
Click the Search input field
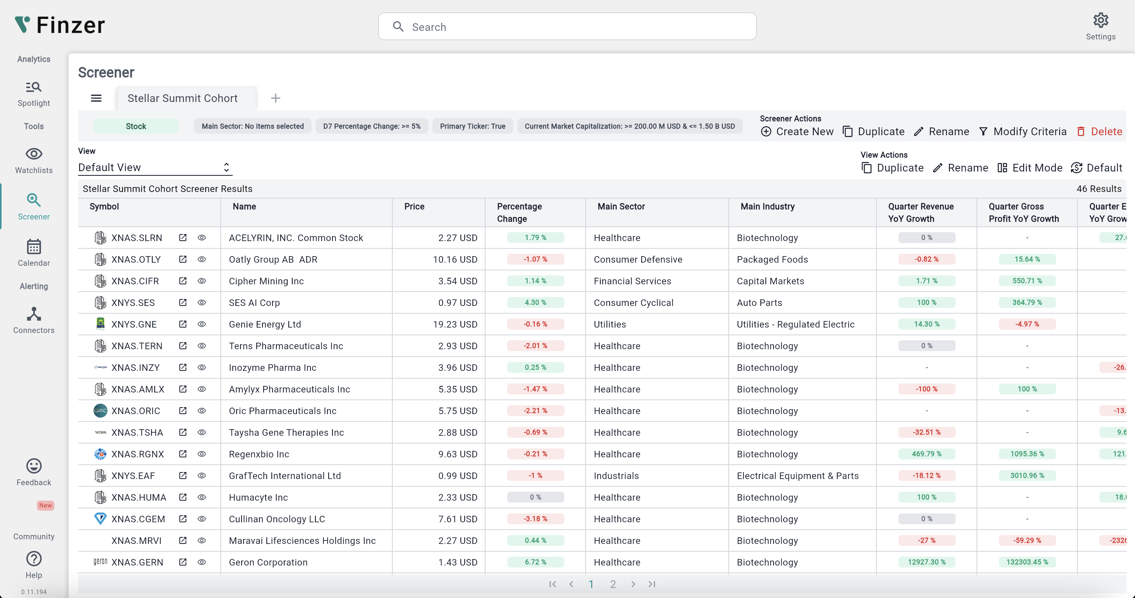567,26
